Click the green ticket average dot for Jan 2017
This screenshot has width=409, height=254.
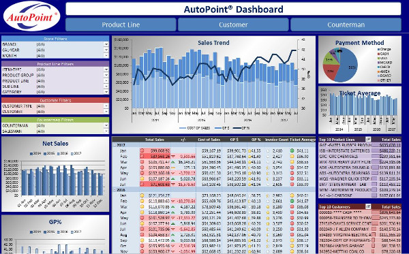[x=292, y=150]
